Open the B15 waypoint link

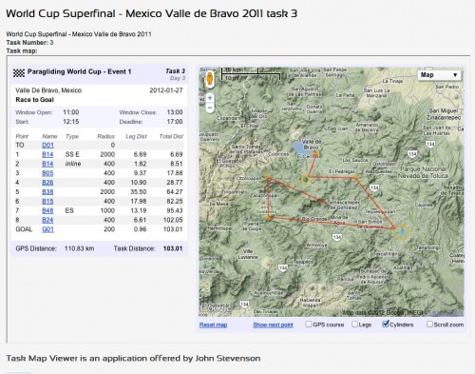pyautogui.click(x=47, y=201)
